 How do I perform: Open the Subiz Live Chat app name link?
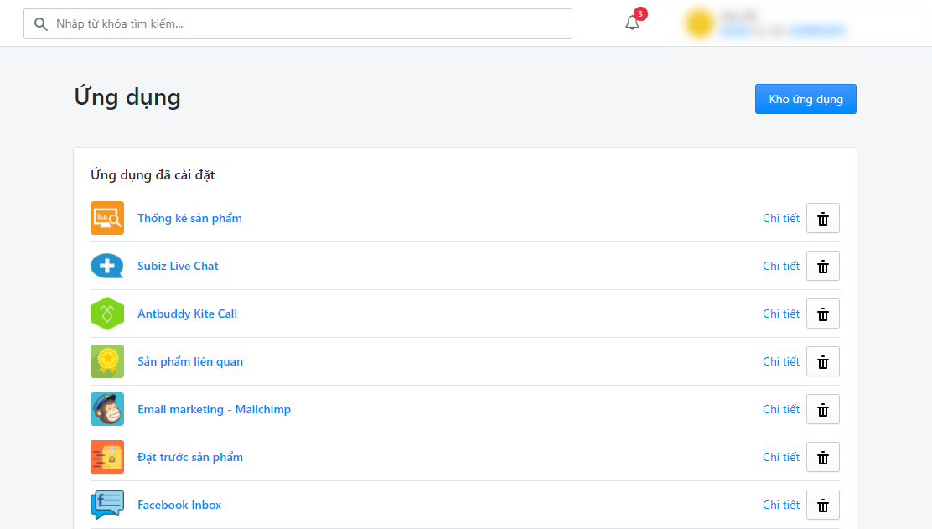click(178, 266)
